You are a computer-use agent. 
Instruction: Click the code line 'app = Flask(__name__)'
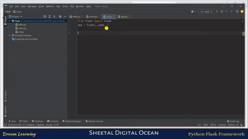coord(93,25)
